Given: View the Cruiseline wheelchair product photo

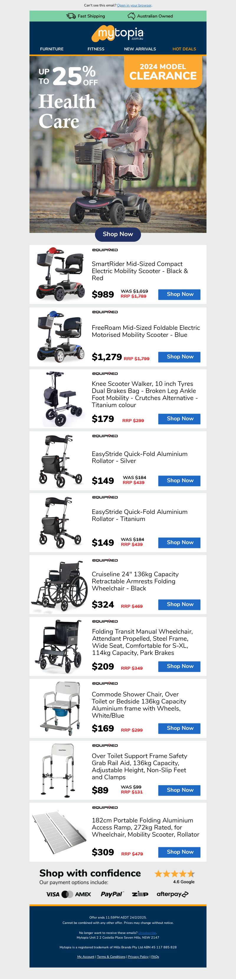Looking at the screenshot, I should [x=60, y=585].
